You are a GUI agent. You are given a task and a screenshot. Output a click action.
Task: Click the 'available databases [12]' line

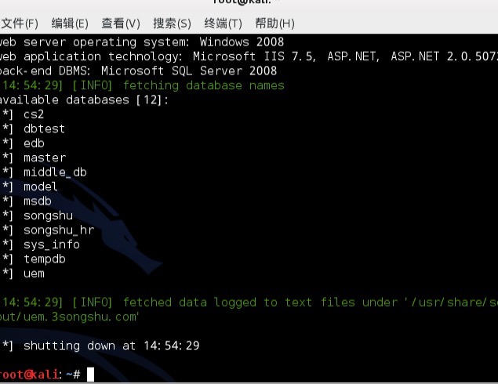point(84,100)
